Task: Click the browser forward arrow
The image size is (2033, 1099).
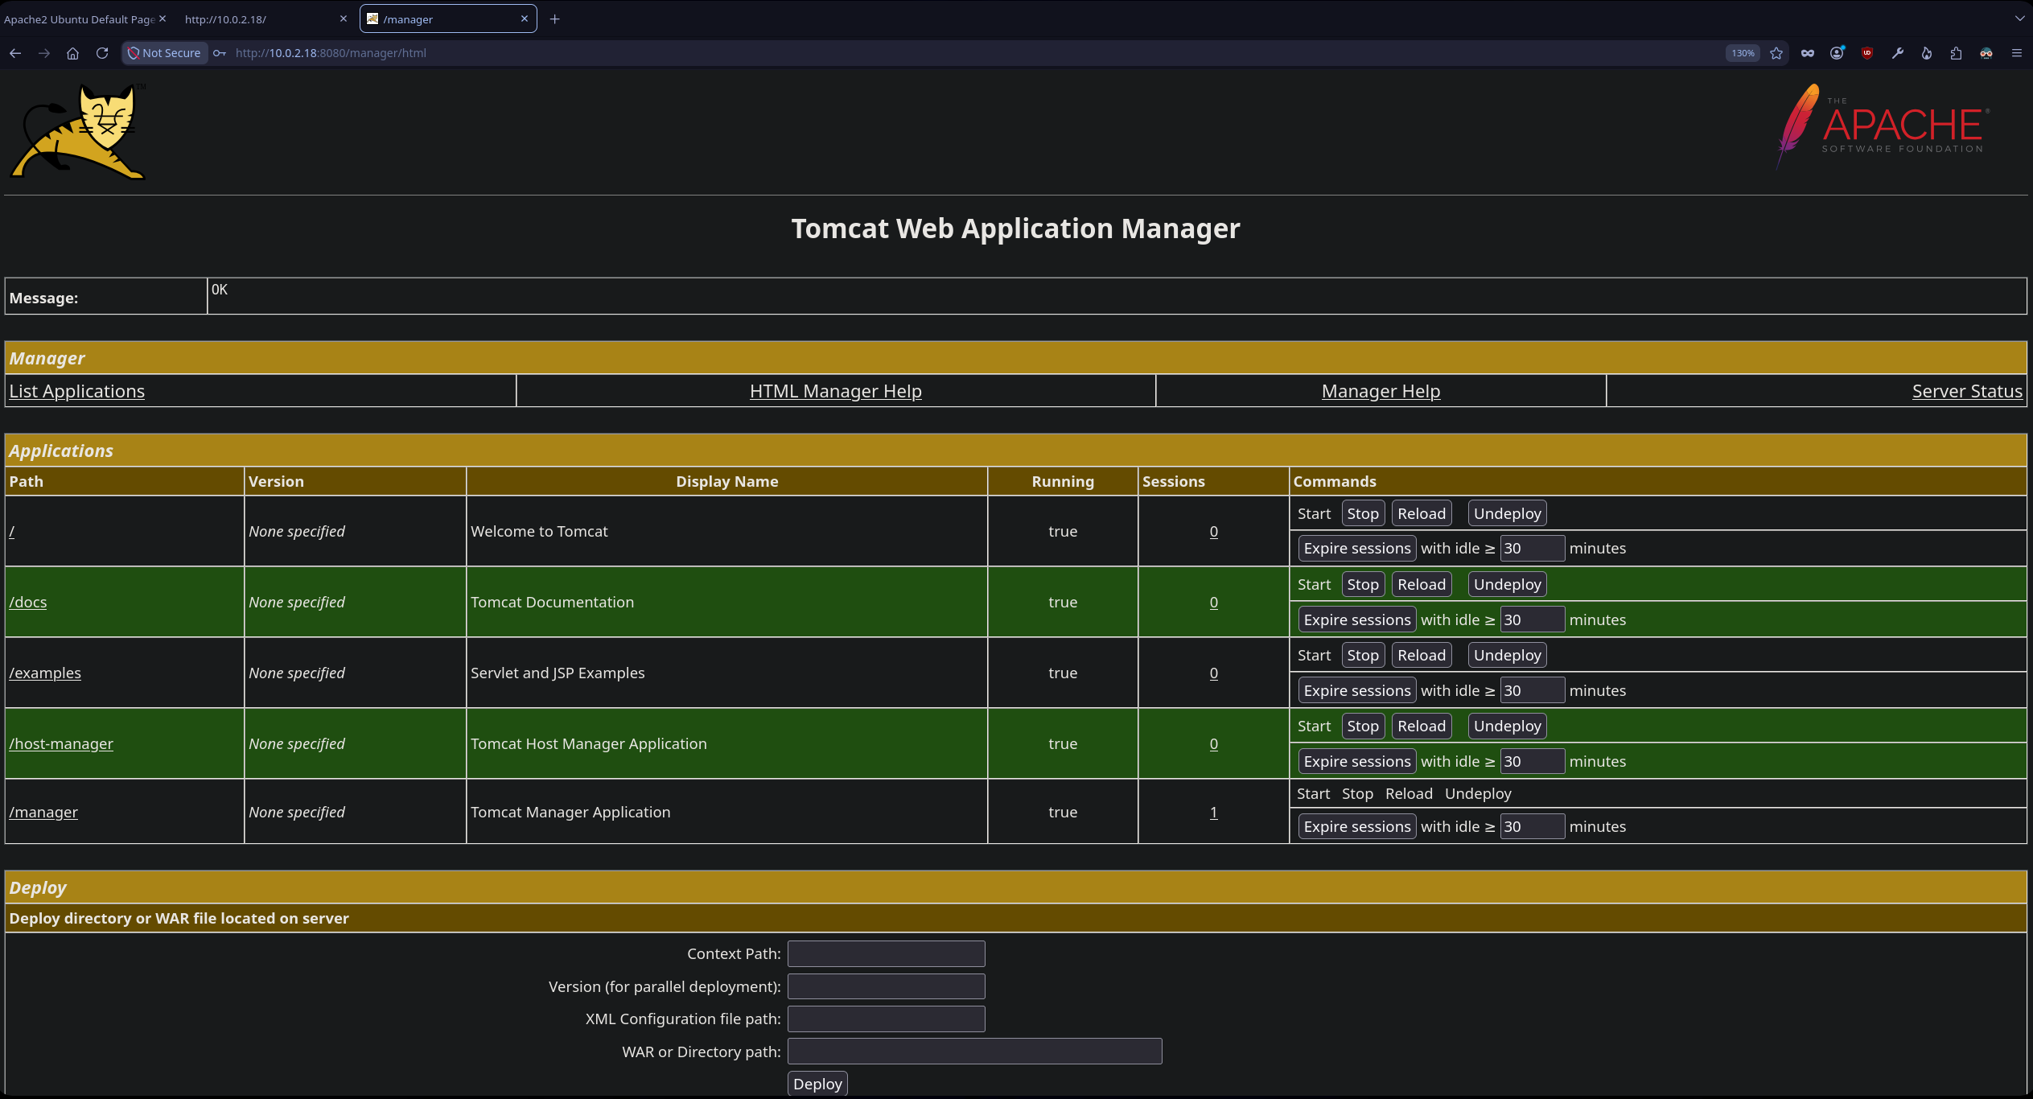Action: point(44,53)
